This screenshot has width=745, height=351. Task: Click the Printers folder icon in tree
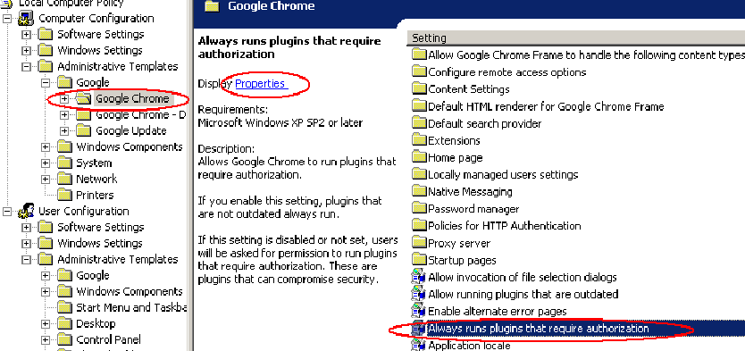[64, 196]
